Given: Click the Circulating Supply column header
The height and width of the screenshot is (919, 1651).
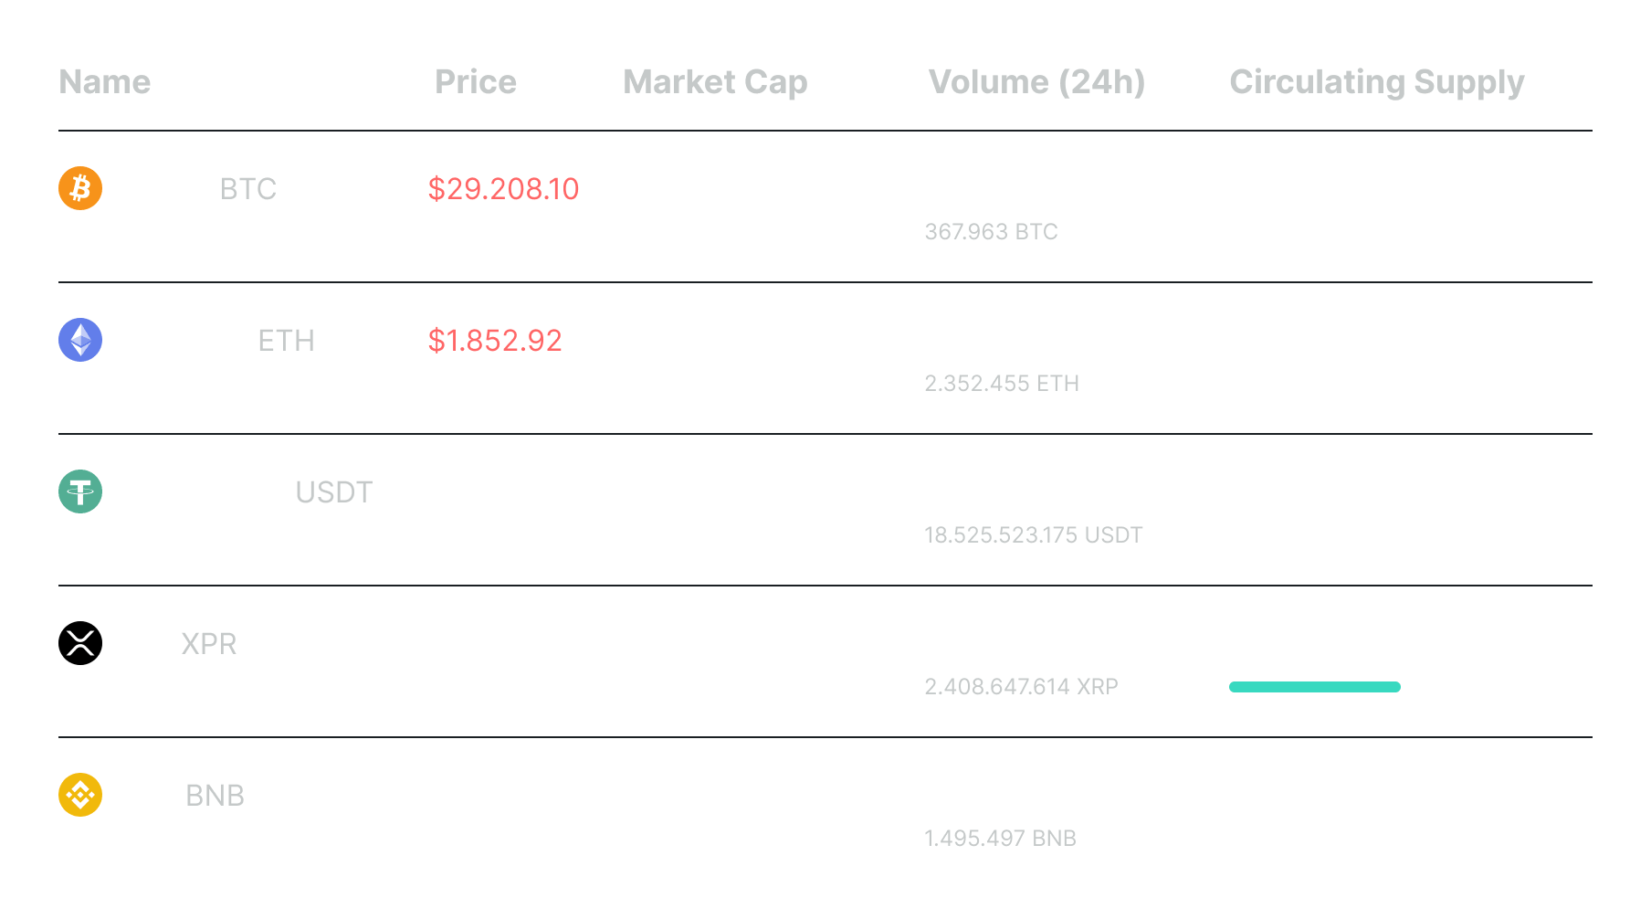Looking at the screenshot, I should 1376,82.
